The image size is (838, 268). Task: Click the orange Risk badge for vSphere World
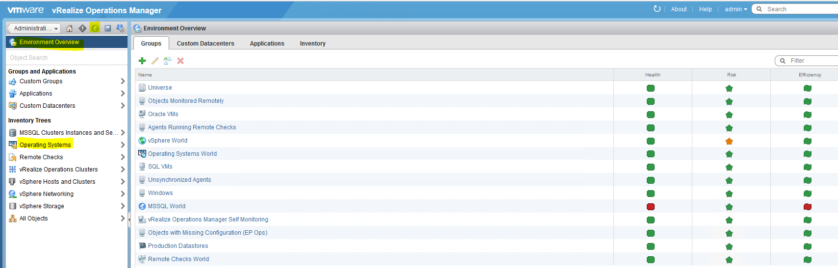pyautogui.click(x=729, y=141)
